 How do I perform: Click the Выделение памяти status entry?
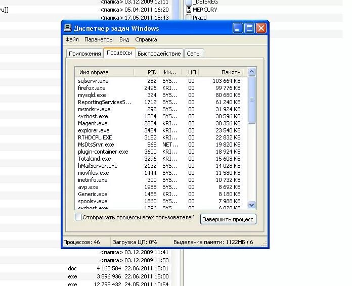[x=213, y=242]
